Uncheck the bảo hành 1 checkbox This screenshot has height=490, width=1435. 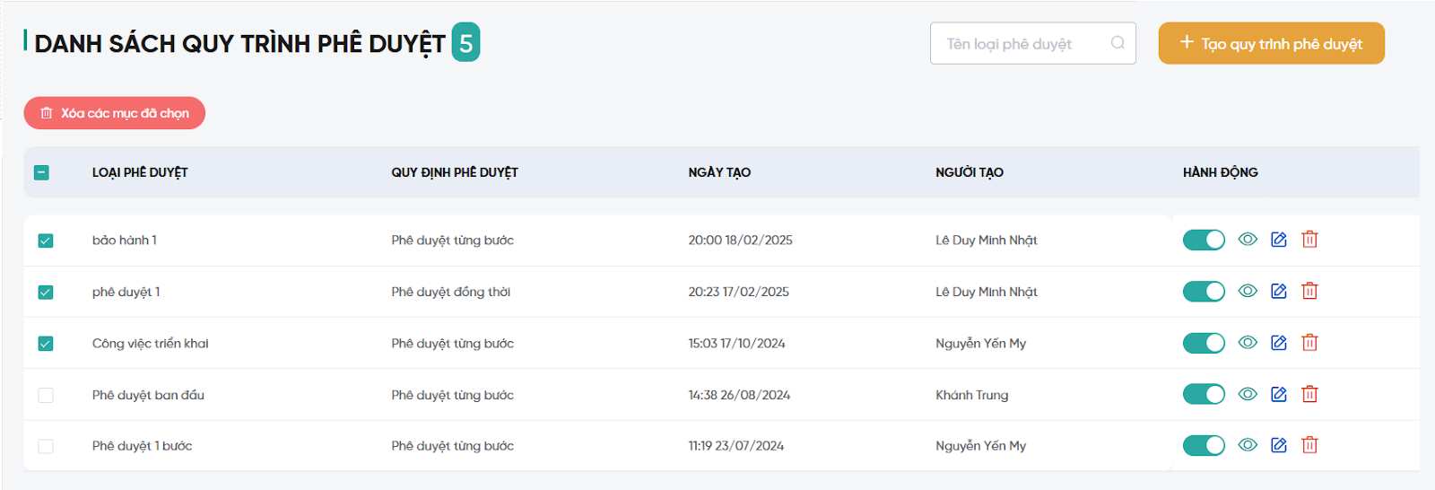(x=46, y=241)
